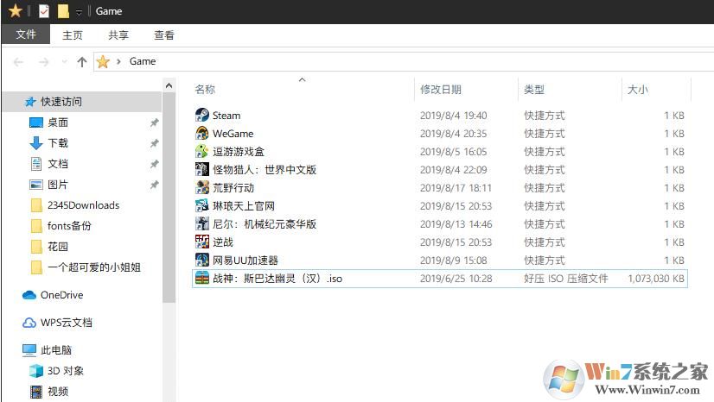Click the 快速访问 star icon
This screenshot has height=402, width=714.
click(x=30, y=102)
